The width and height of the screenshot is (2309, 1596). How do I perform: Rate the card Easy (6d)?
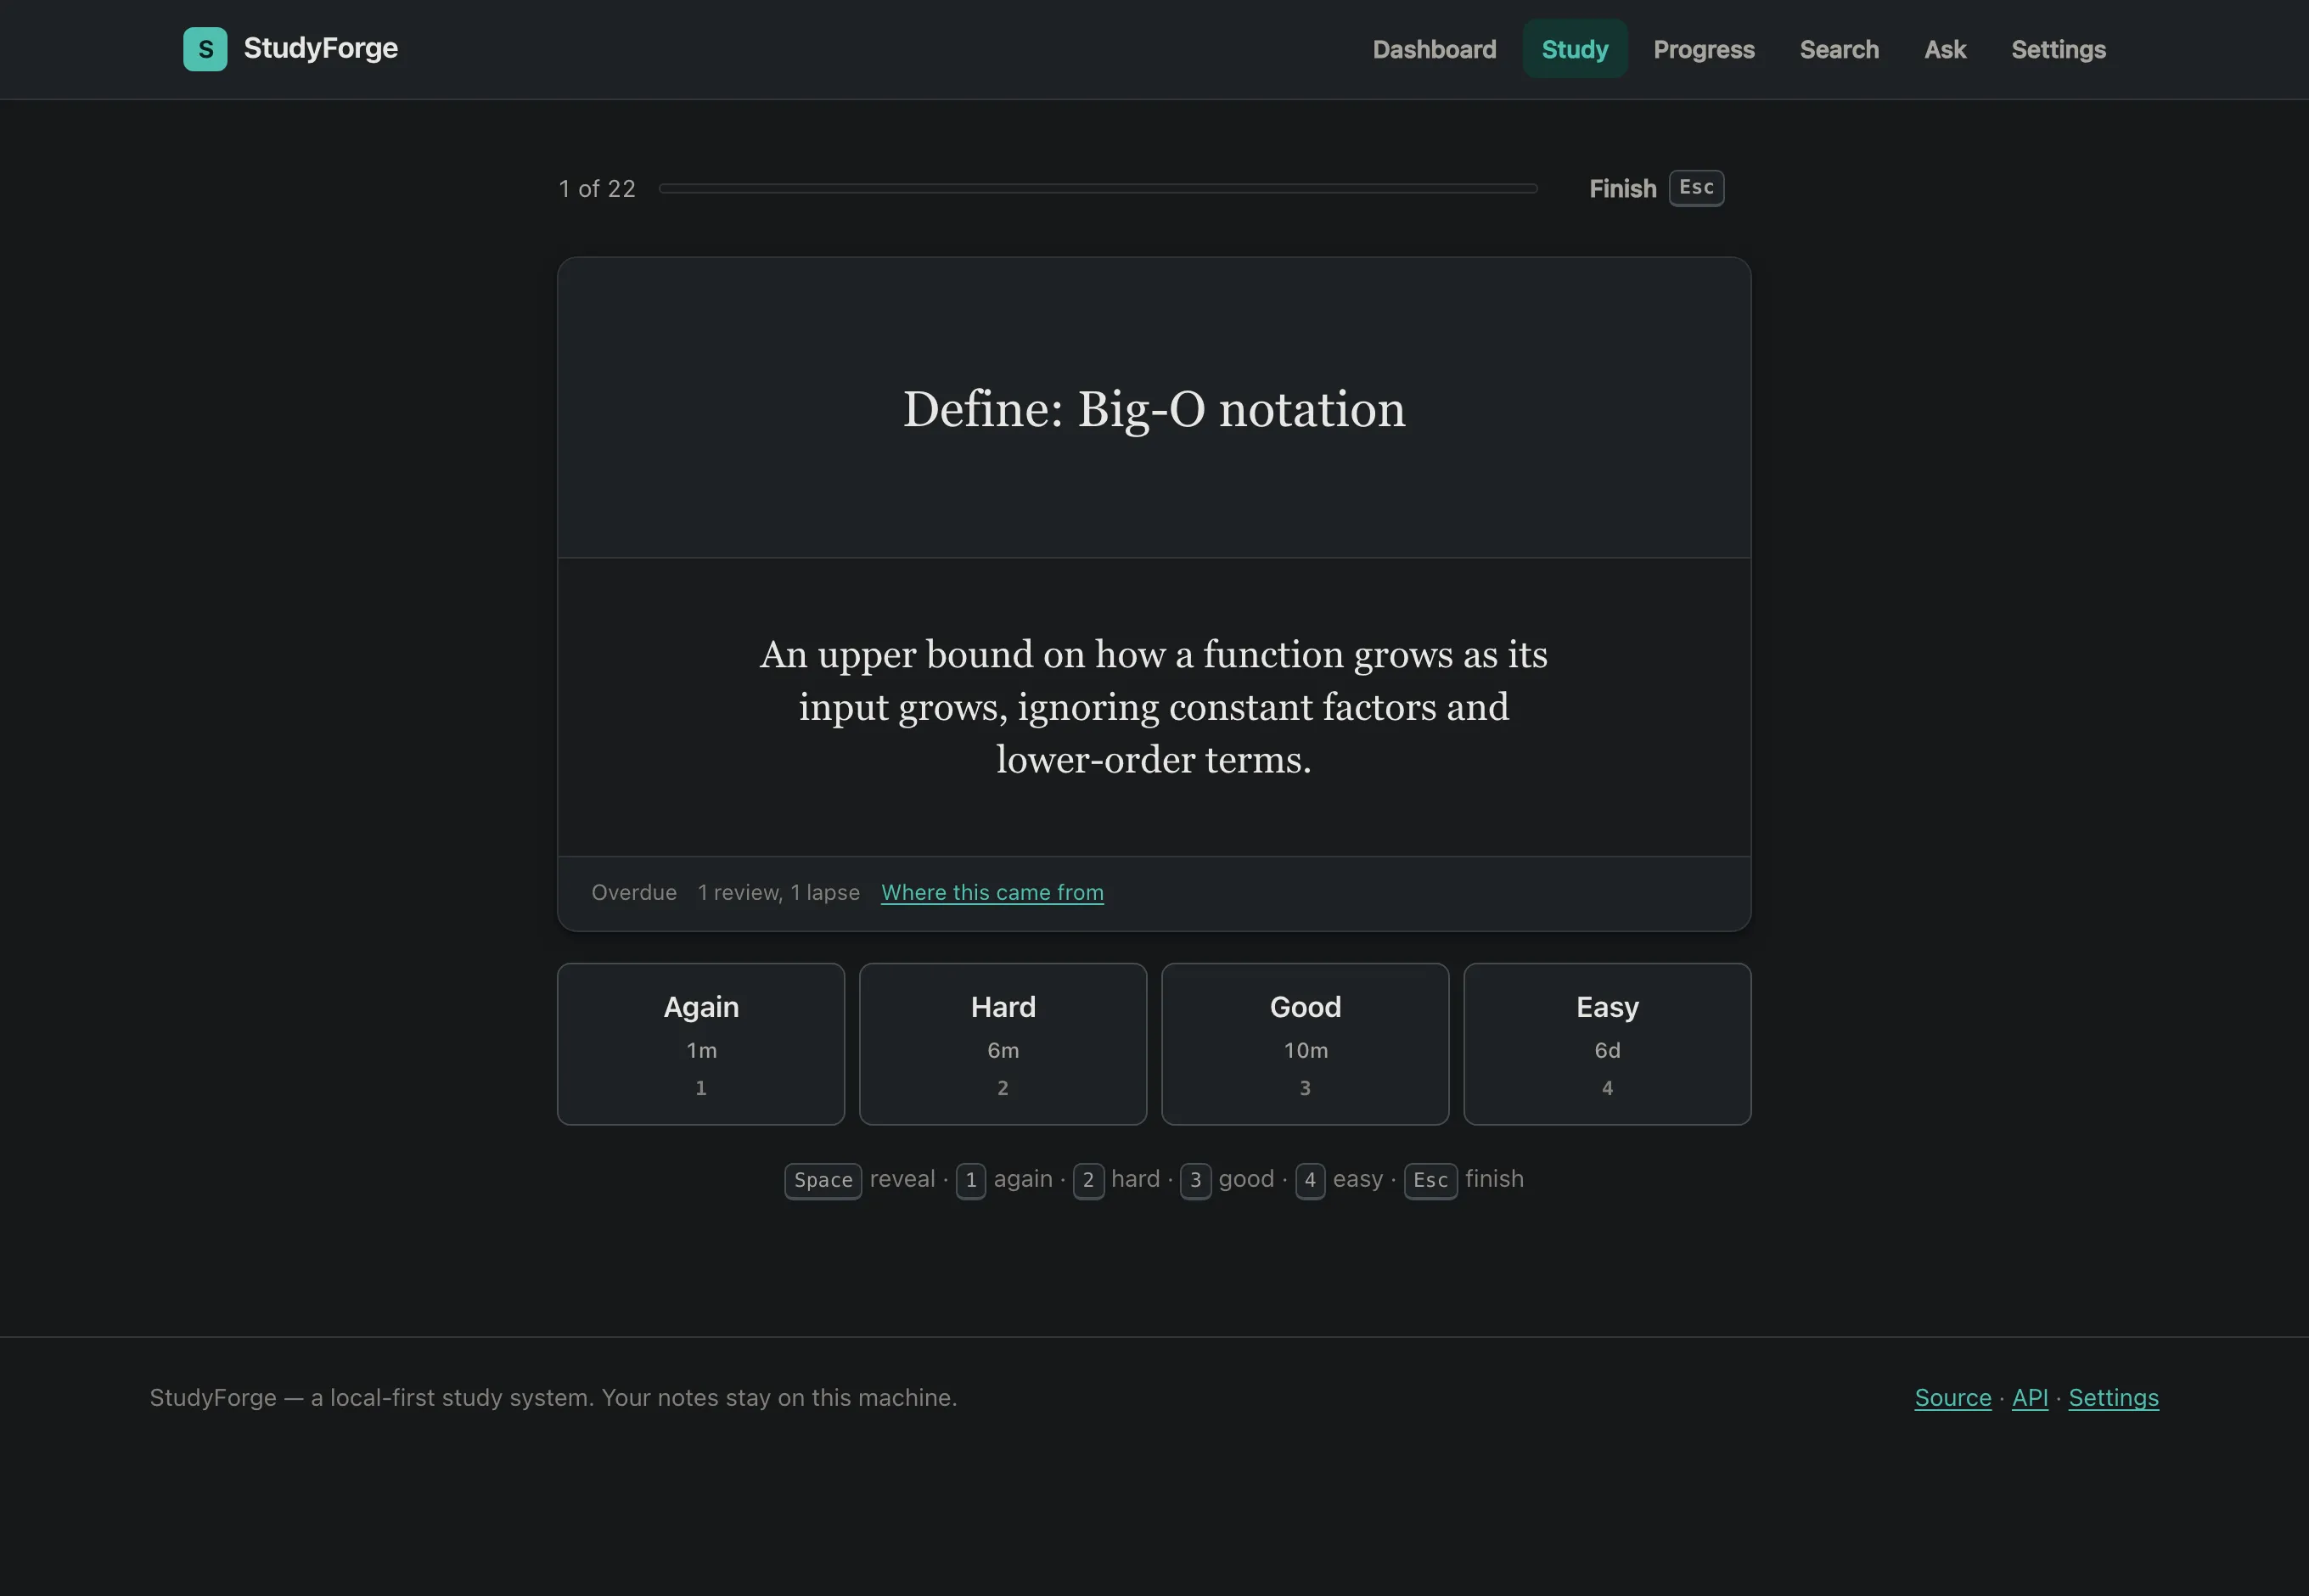(x=1607, y=1044)
